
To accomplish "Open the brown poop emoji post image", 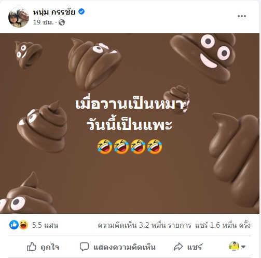I will tap(130, 123).
